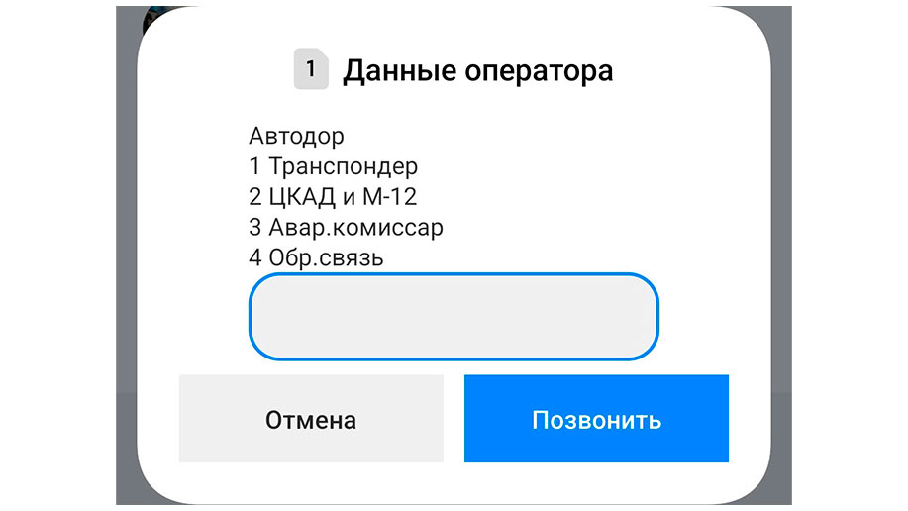Tap the digit 2 beside ЦКАД
This screenshot has height=511, width=908.
click(255, 197)
